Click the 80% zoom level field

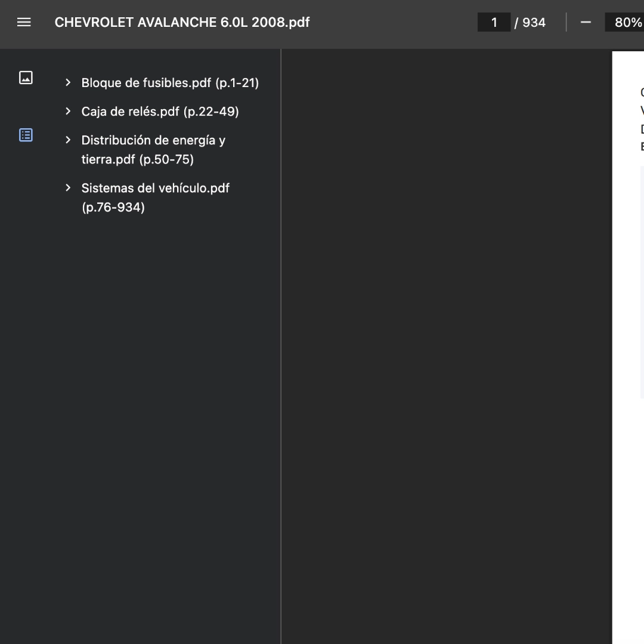[625, 22]
